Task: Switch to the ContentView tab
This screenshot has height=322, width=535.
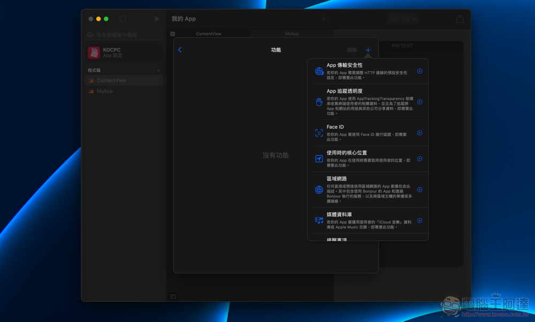Action: pos(208,34)
